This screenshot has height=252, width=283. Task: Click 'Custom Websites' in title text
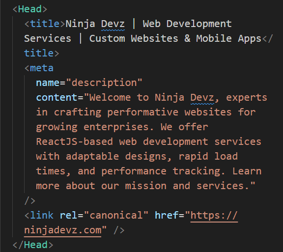(134, 39)
